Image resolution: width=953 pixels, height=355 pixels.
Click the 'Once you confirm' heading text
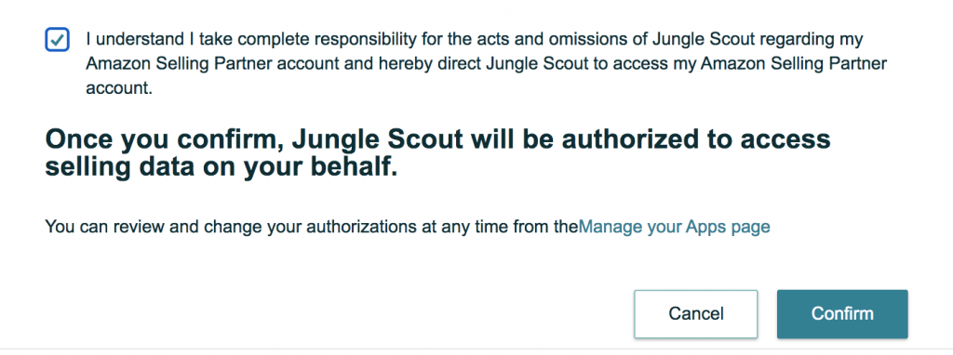[437, 153]
